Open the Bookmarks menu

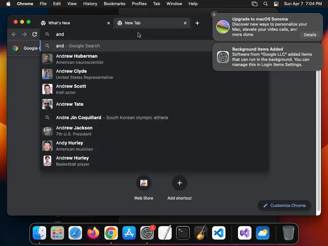114,4
